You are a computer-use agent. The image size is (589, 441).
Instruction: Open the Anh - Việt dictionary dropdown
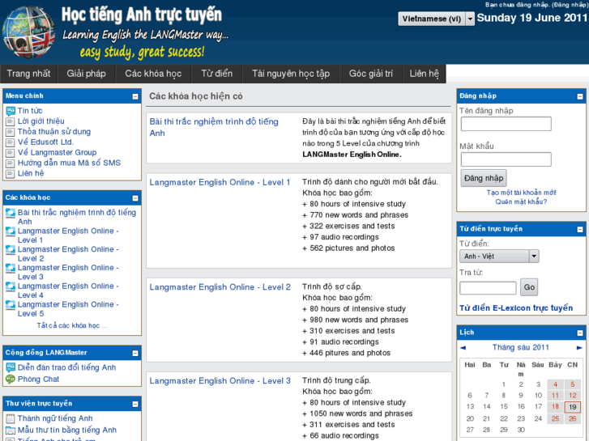coord(499,257)
